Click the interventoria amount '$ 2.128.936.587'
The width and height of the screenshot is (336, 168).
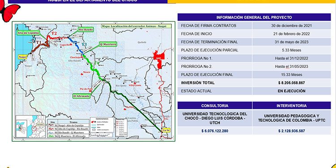(292, 131)
